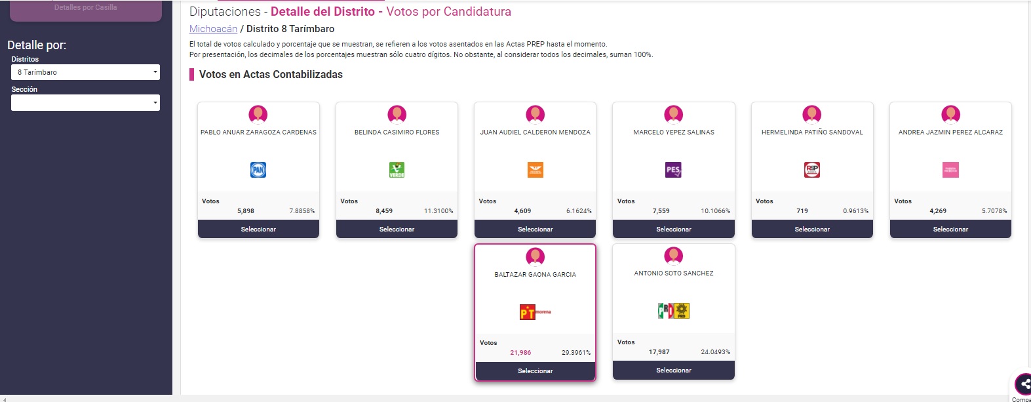Open the Distritos dropdown showing 8 Tarímbaro

point(85,72)
